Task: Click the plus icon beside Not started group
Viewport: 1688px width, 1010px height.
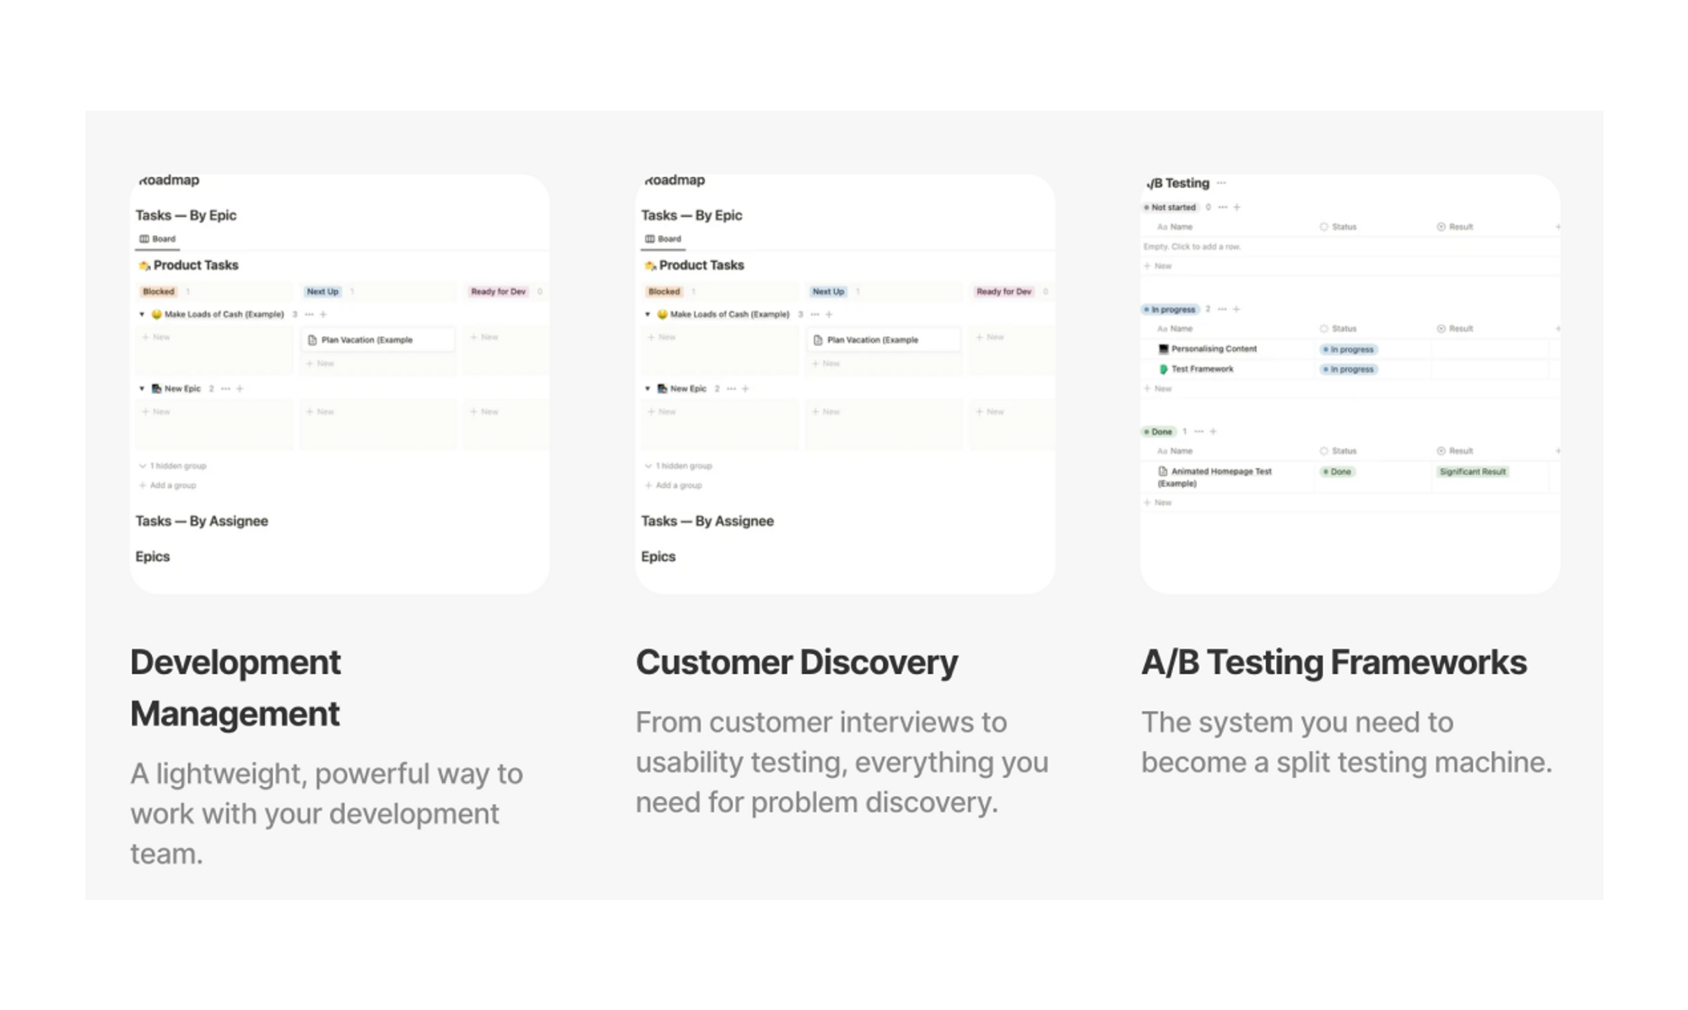Action: click(1236, 208)
